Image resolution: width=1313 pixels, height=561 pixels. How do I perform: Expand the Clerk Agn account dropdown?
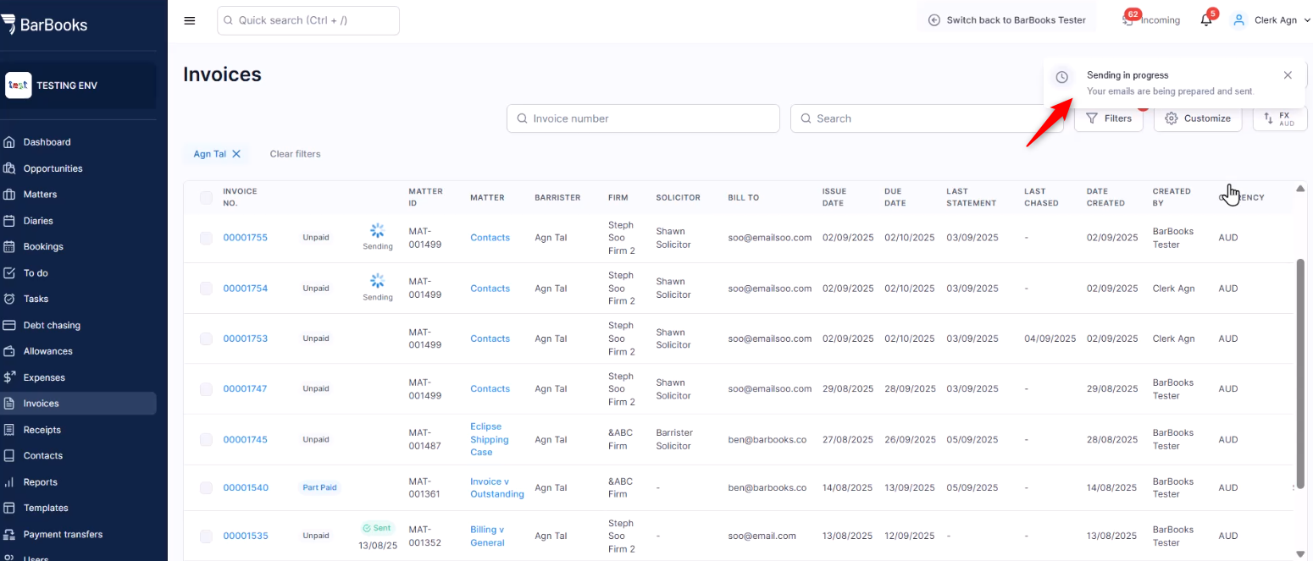click(1307, 20)
